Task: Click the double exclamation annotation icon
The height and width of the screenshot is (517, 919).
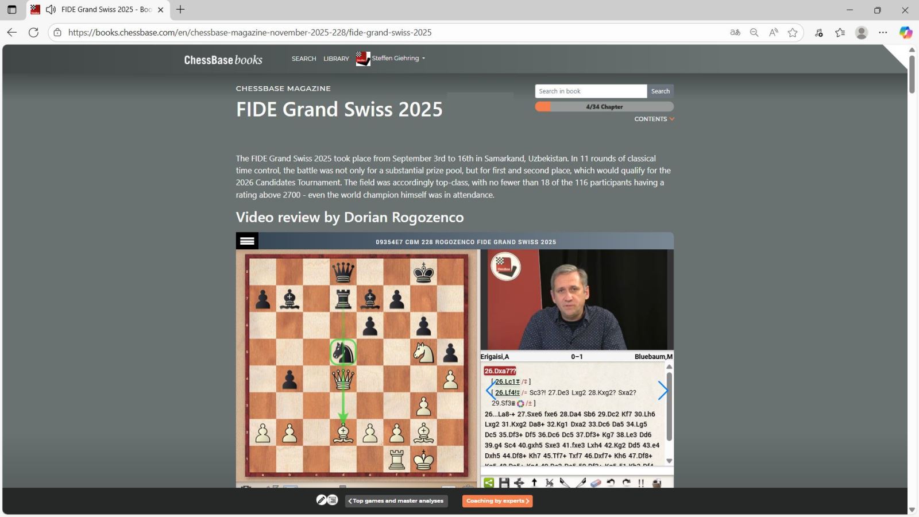Action: tap(641, 483)
